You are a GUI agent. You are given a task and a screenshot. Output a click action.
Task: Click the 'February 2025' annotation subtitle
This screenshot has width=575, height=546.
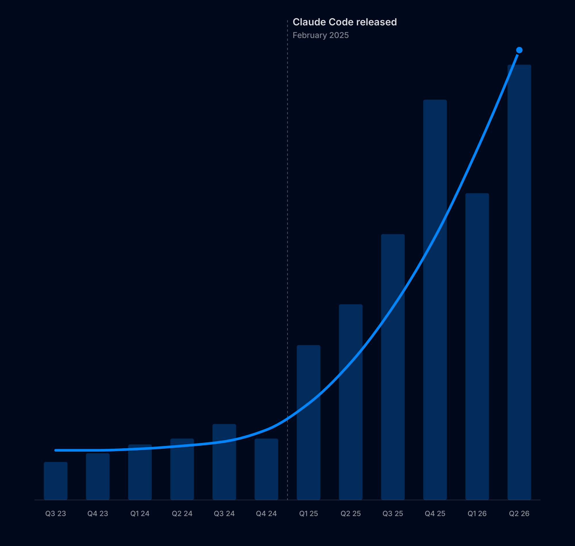coord(321,35)
